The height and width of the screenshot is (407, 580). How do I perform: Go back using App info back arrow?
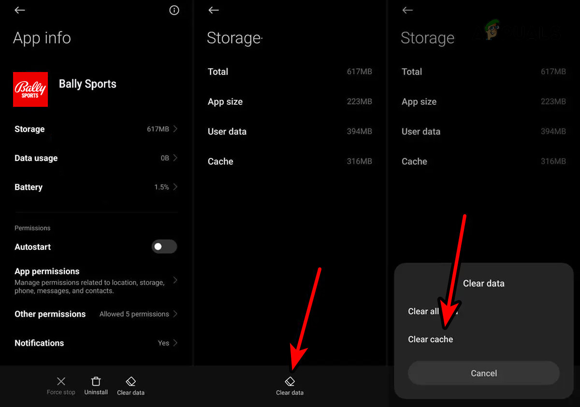click(x=20, y=10)
